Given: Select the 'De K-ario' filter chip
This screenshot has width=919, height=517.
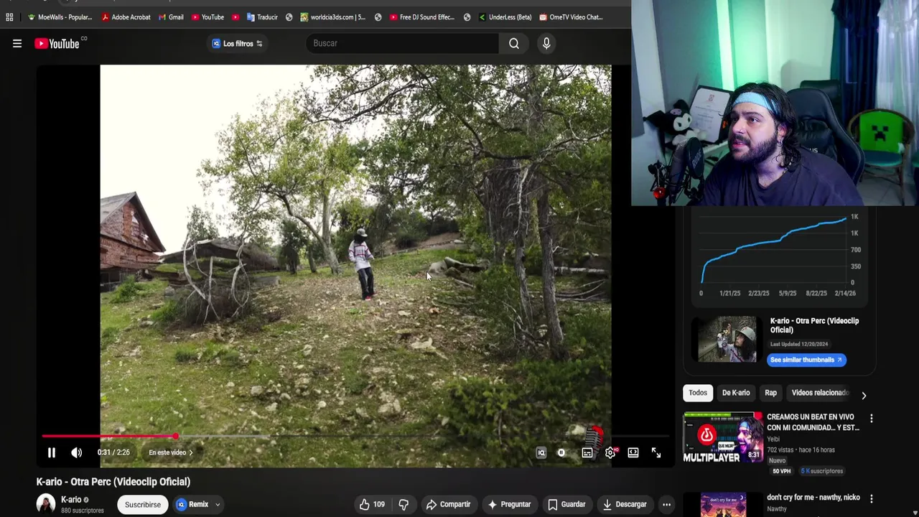Looking at the screenshot, I should click(x=736, y=393).
